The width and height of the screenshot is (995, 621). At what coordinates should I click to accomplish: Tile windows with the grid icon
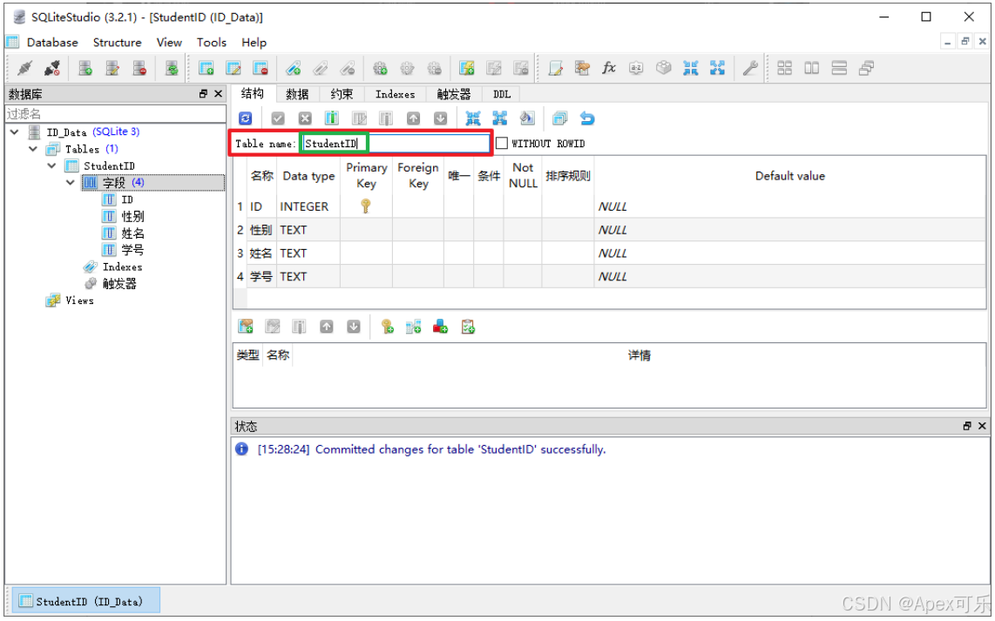(785, 68)
